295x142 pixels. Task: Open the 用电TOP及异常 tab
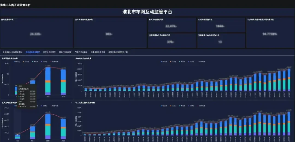coord(65,52)
